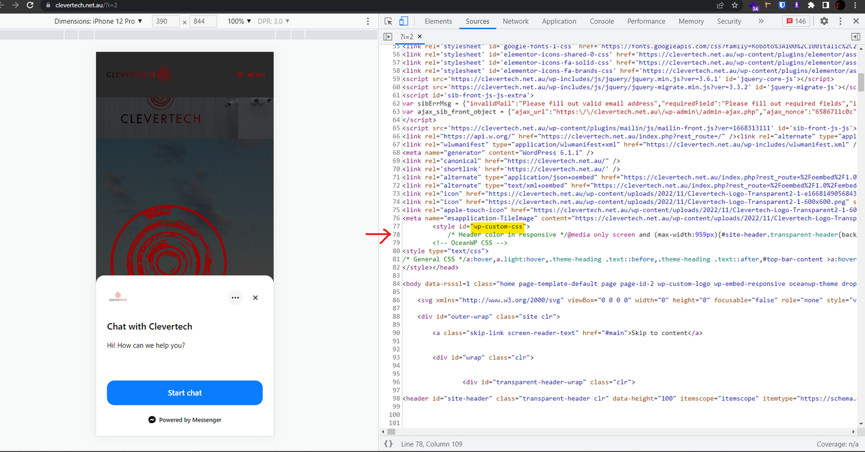Switch to the Elements tab
The image size is (865, 452).
(438, 22)
